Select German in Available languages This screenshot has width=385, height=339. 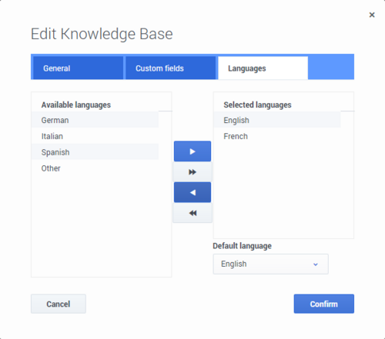pos(95,120)
